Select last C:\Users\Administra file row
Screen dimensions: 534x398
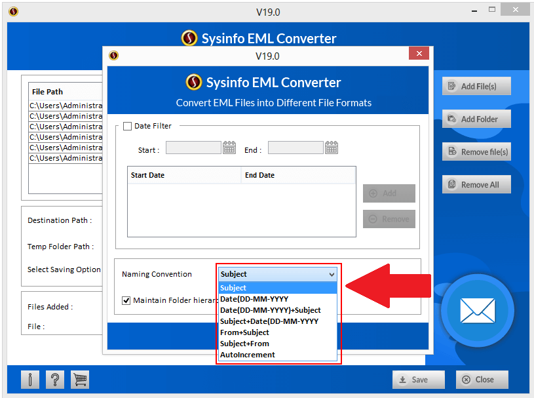point(66,158)
